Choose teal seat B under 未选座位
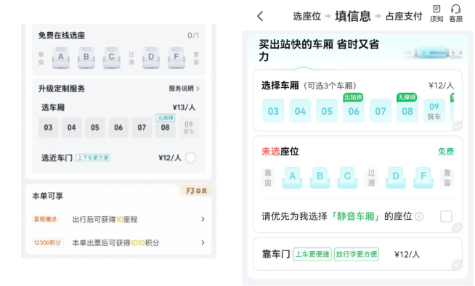The width and height of the screenshot is (475, 286). [320, 178]
